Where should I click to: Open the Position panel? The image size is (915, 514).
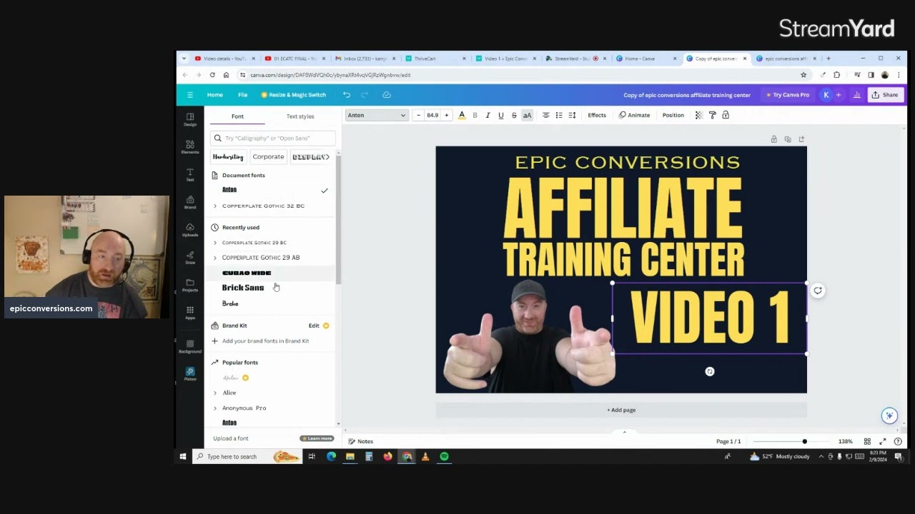coord(673,115)
